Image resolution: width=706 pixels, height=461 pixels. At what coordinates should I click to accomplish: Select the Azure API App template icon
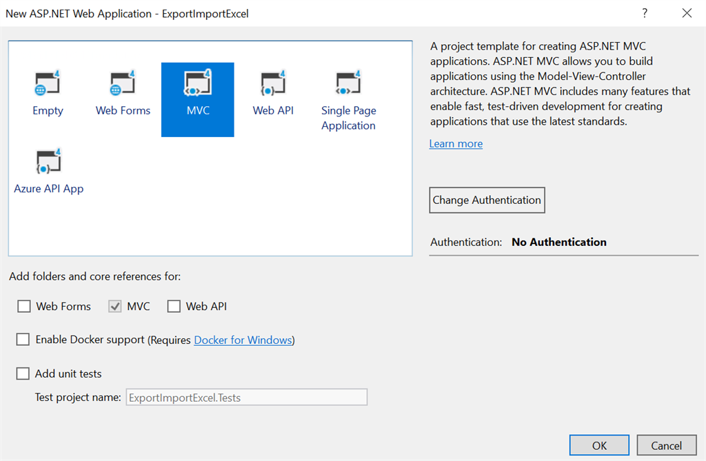pos(48,161)
